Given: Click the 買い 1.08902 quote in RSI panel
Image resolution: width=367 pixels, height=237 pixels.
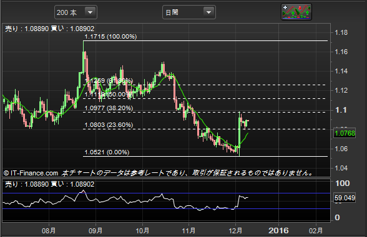Looking at the screenshot, I should pos(72,184).
